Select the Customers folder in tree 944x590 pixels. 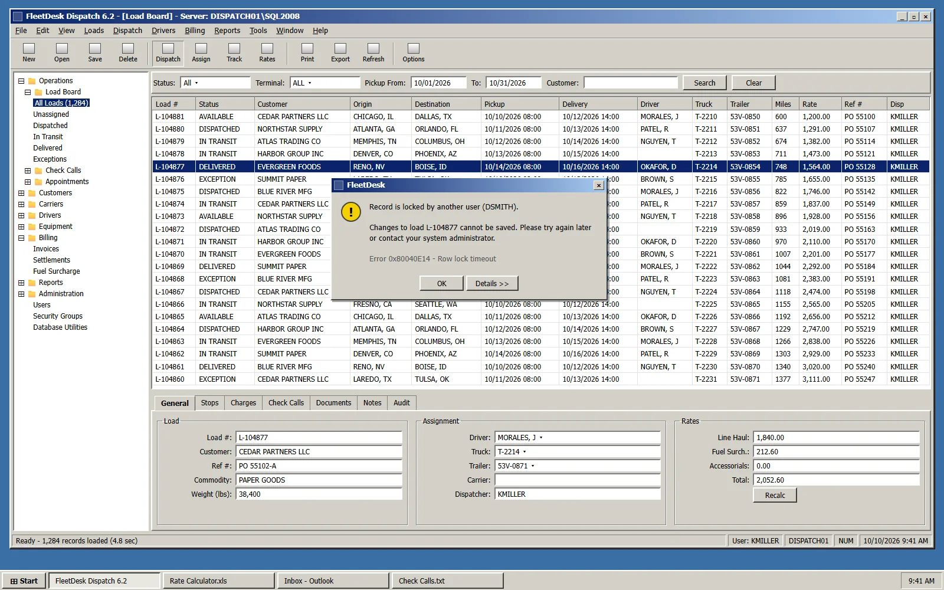click(x=55, y=193)
